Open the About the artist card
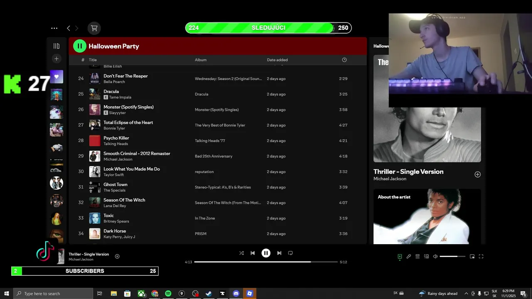 point(427,216)
